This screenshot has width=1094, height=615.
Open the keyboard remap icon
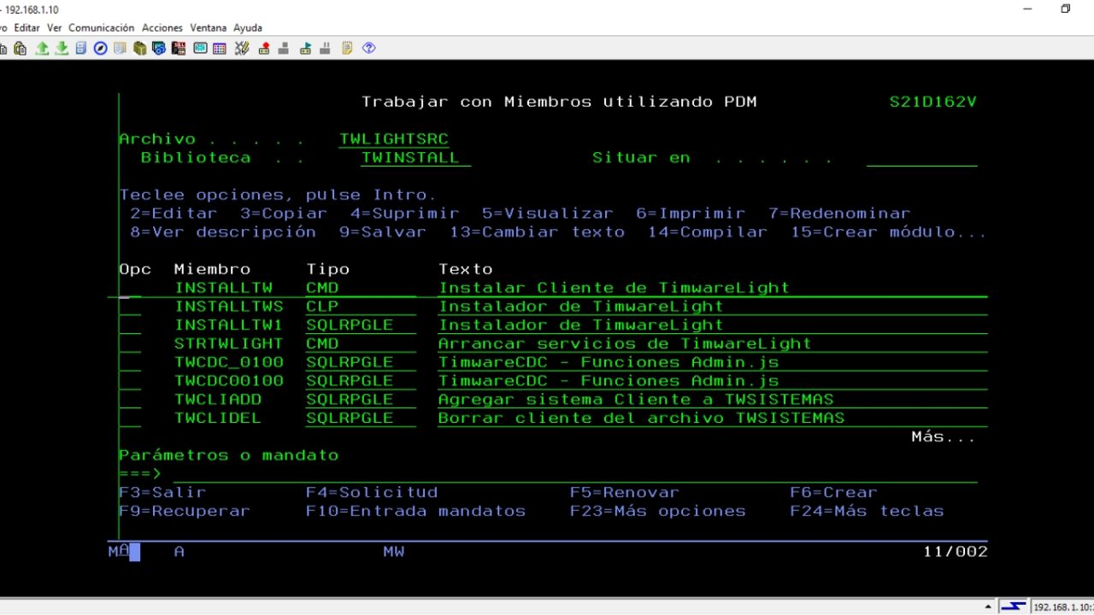coord(242,48)
